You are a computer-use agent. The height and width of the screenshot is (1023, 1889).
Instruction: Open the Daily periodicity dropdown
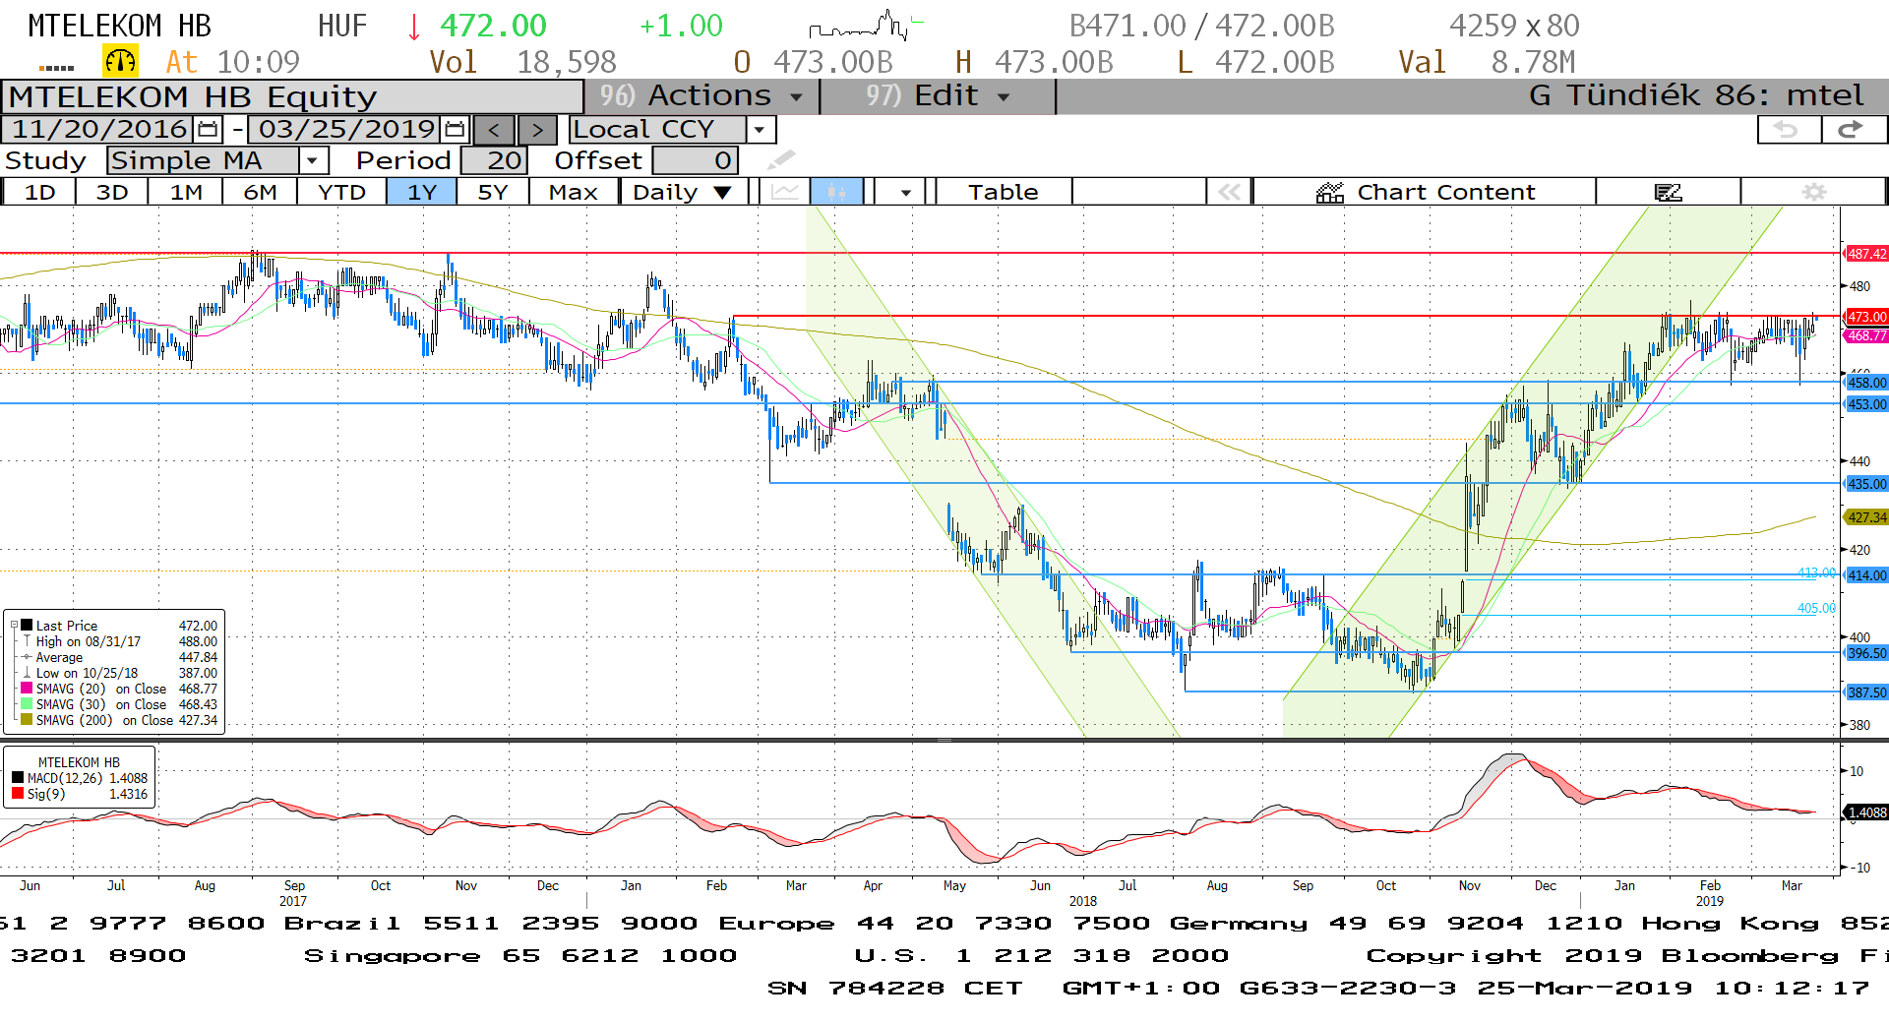click(x=683, y=192)
